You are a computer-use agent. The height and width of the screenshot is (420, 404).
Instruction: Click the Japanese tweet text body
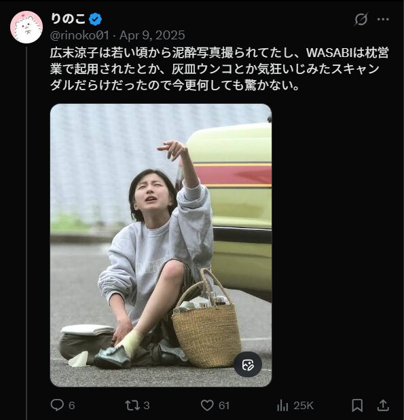click(x=219, y=69)
